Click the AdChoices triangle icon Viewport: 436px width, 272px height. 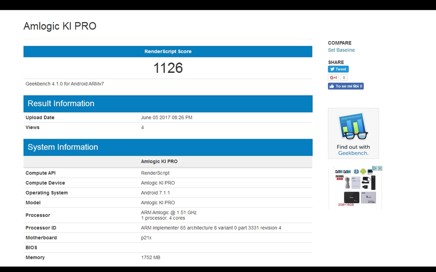(374, 168)
